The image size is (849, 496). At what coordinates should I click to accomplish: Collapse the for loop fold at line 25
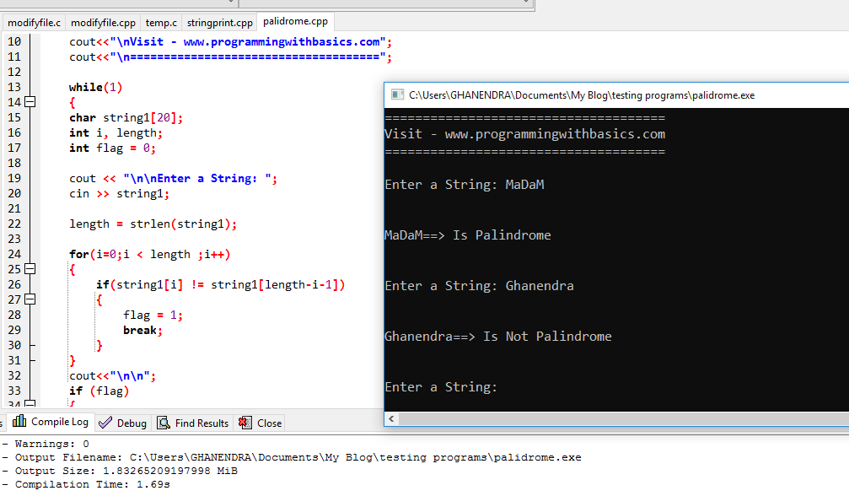coord(28,269)
